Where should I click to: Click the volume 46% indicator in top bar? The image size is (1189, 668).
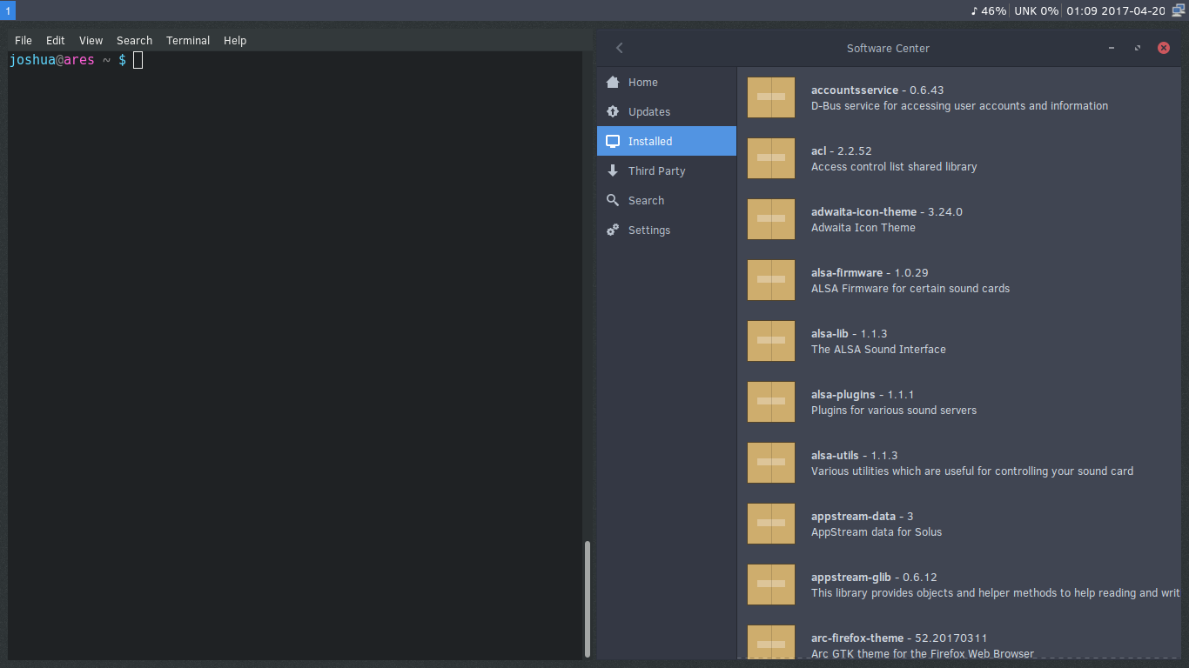pos(988,10)
